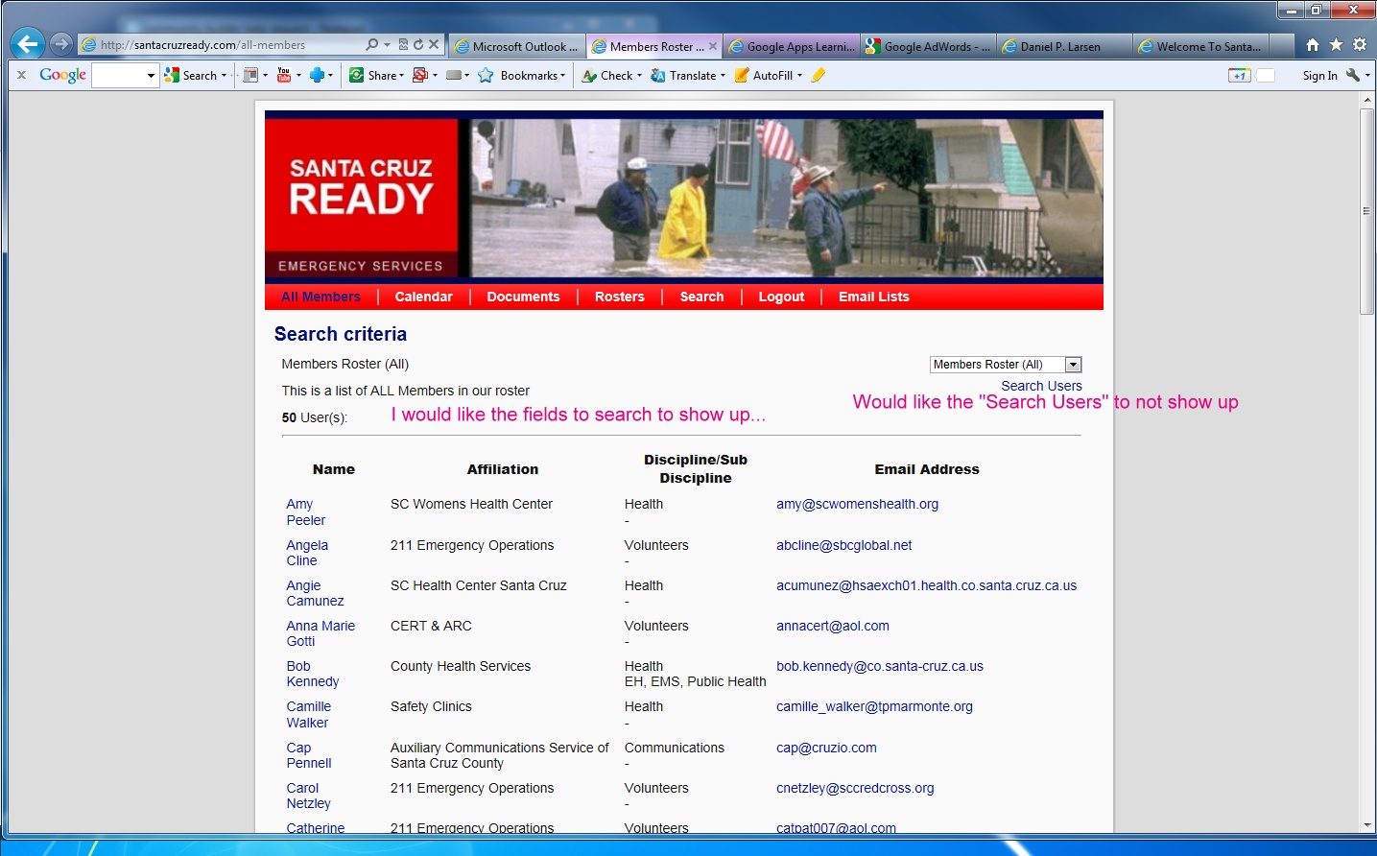Expand the Bookmarks dropdown arrow
Image resolution: width=1377 pixels, height=856 pixels.
(563, 75)
